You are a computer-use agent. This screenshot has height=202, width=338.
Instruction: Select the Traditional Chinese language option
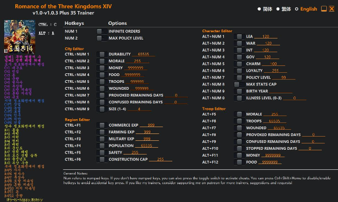coord(284,9)
